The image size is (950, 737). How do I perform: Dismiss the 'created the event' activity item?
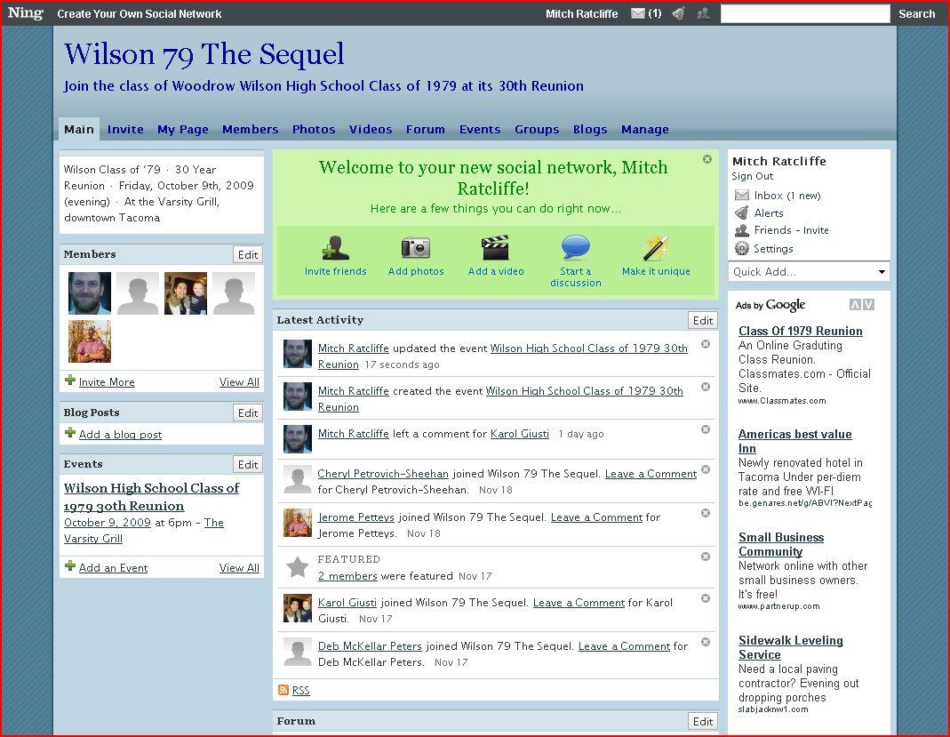(706, 387)
